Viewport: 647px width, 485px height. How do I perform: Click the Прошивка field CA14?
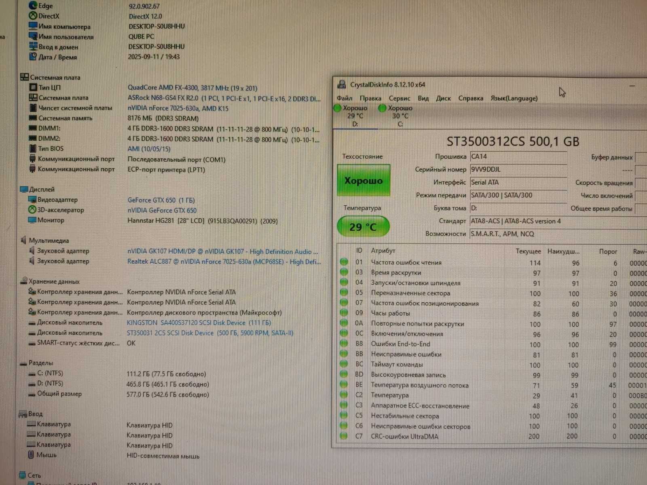click(x=518, y=157)
